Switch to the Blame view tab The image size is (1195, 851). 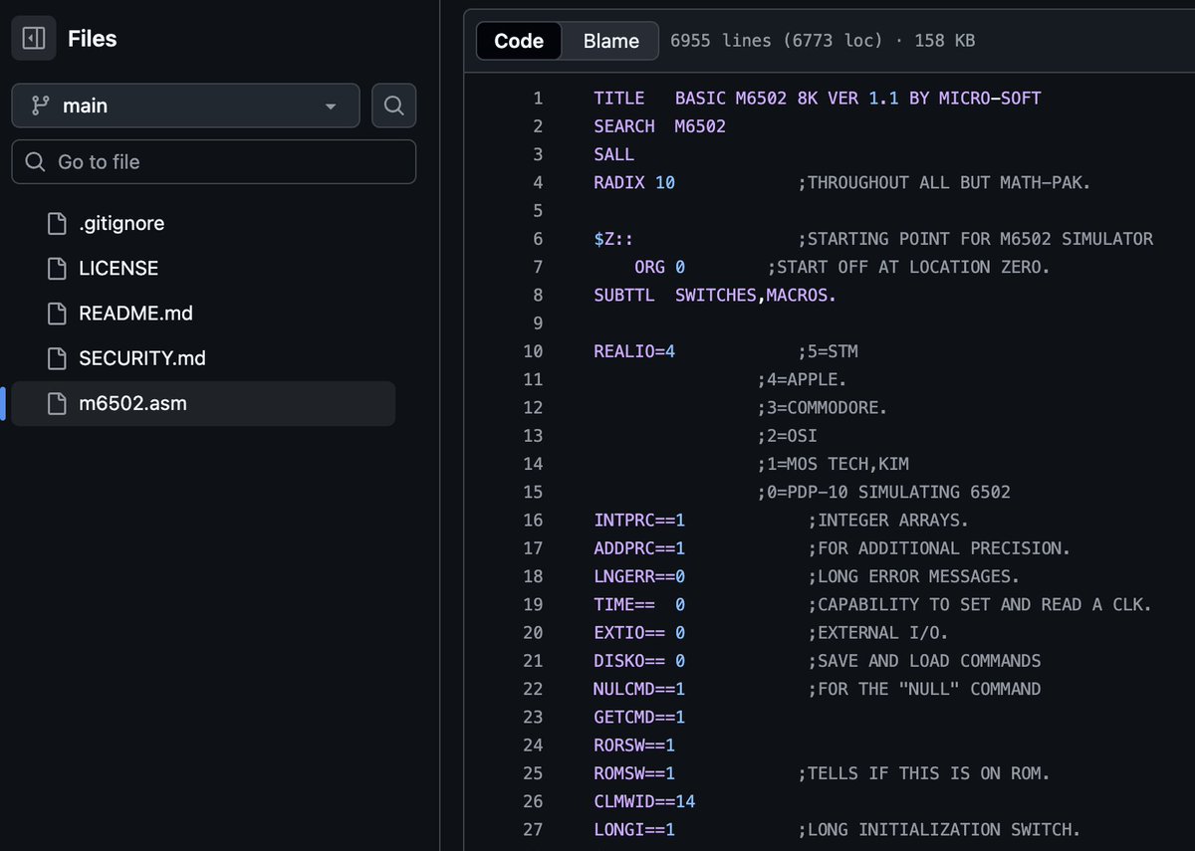coord(610,41)
